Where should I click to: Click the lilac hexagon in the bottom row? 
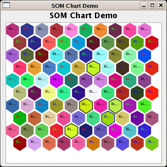[x=35, y=143]
